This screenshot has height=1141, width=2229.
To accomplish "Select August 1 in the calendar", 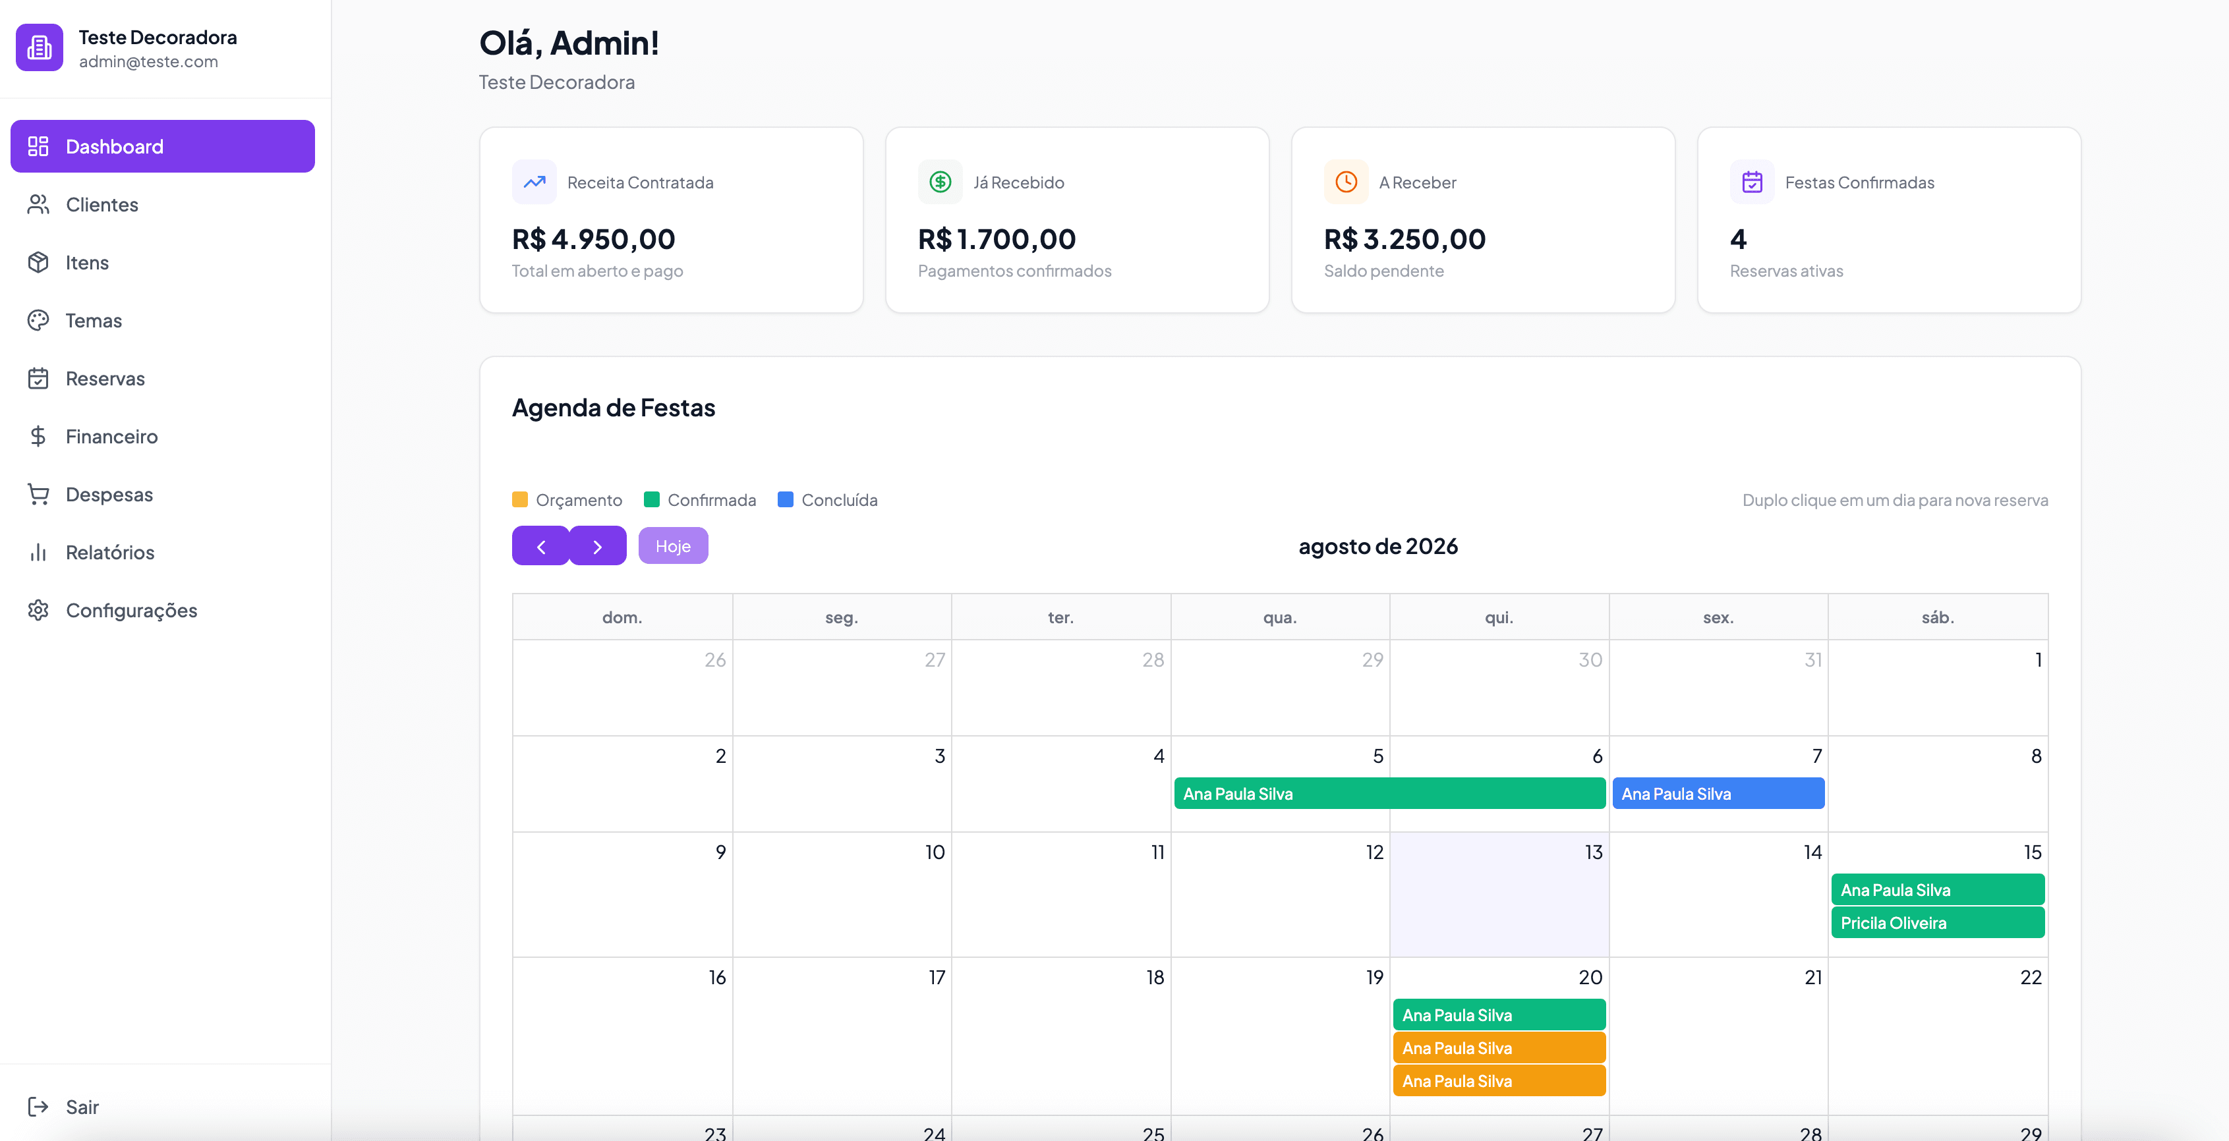I will coord(1938,688).
